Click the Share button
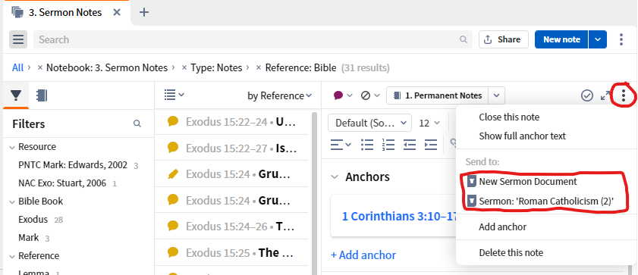Screen dimensions: 638x275 503,39
